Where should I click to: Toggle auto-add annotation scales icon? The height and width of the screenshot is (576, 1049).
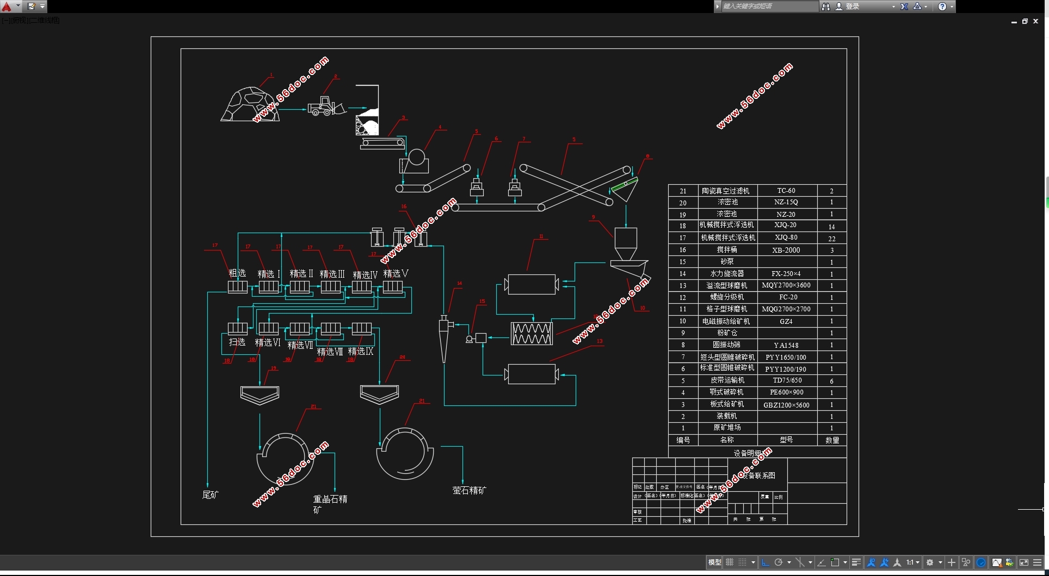[x=884, y=562]
